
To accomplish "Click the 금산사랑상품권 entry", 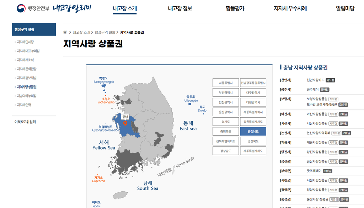I will coord(317,162).
